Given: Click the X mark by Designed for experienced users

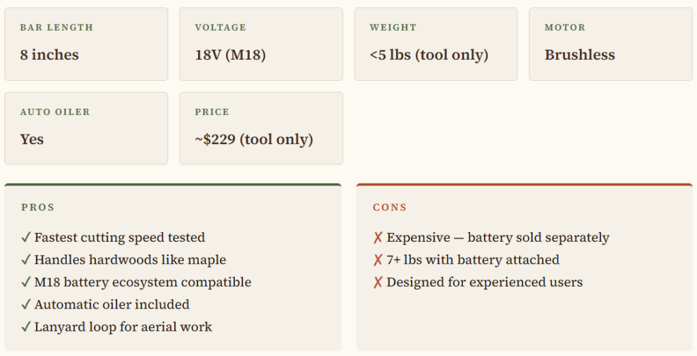Looking at the screenshot, I should point(378,283).
